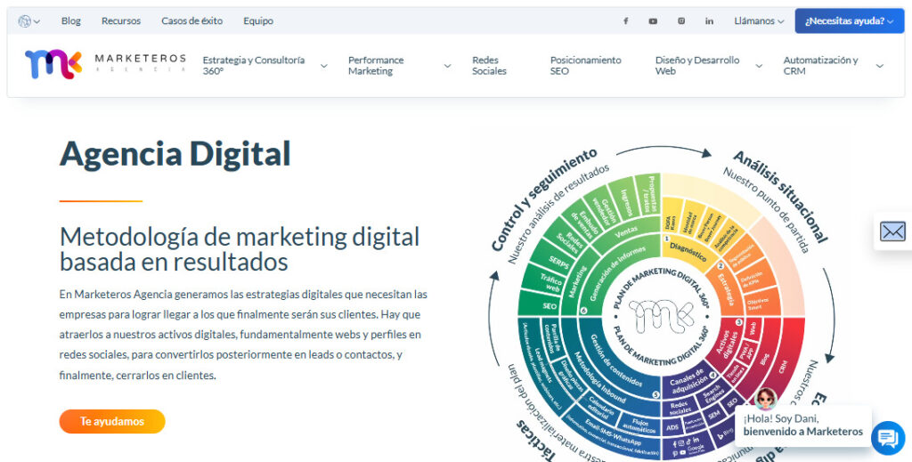Open the envelope contact side tab

coord(892,231)
